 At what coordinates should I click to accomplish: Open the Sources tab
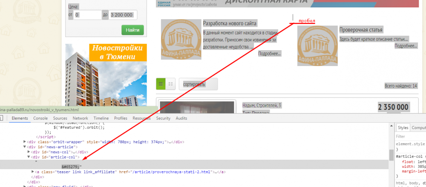60,118
